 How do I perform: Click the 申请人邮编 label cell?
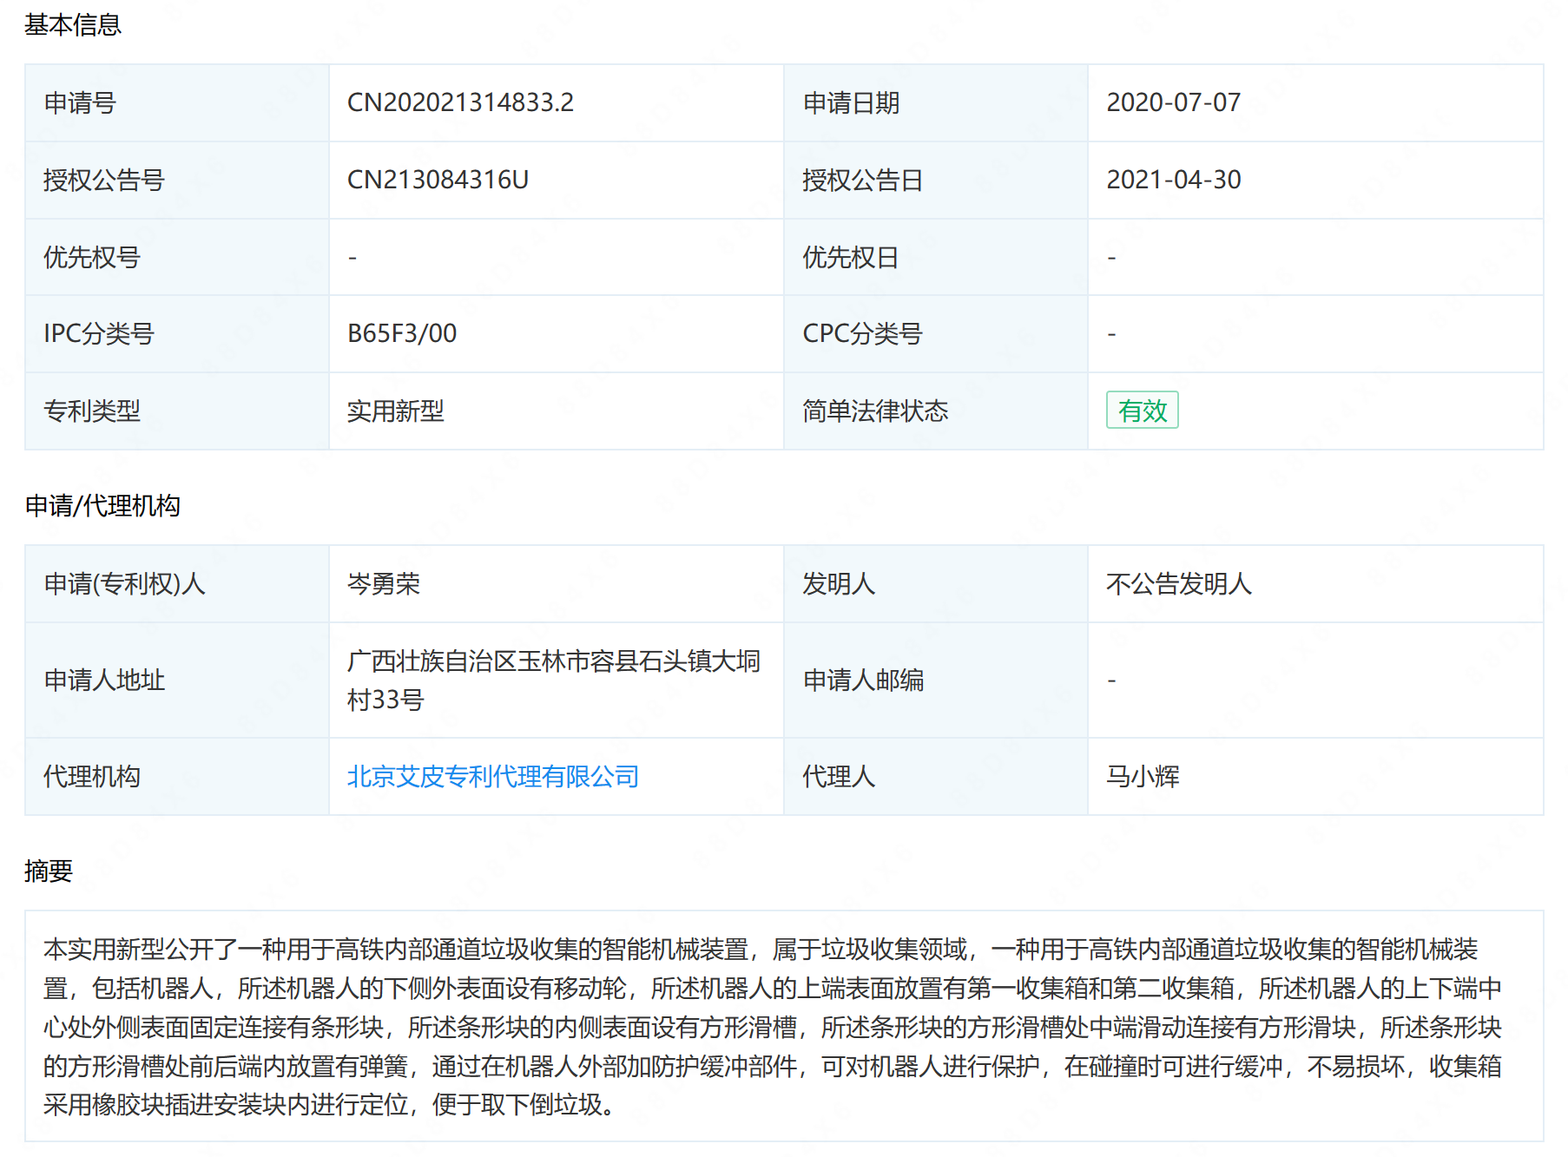click(x=936, y=680)
